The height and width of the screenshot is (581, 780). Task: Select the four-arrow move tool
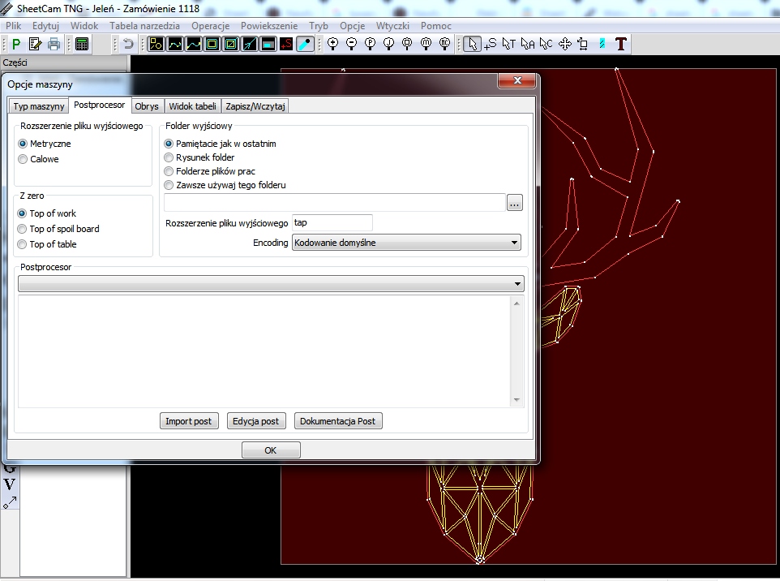565,45
